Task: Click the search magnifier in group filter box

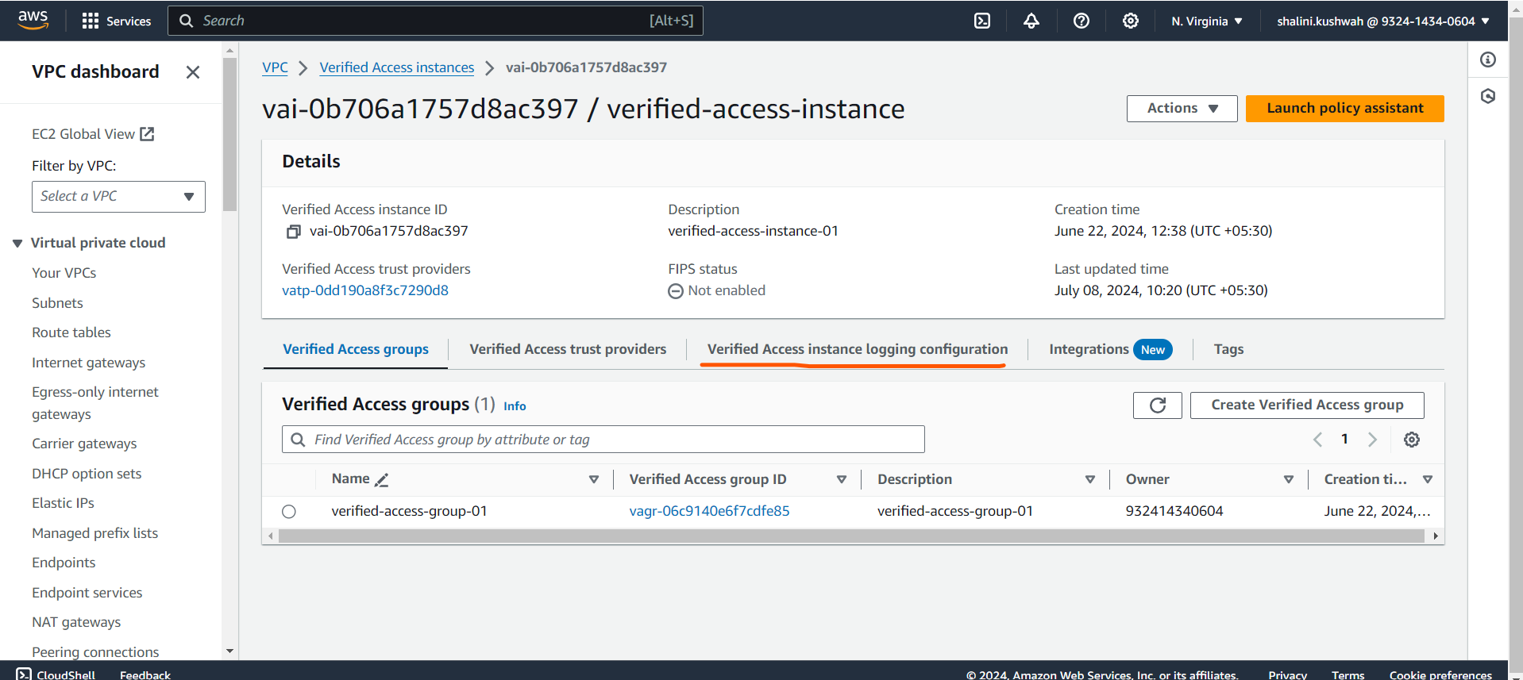Action: 298,440
